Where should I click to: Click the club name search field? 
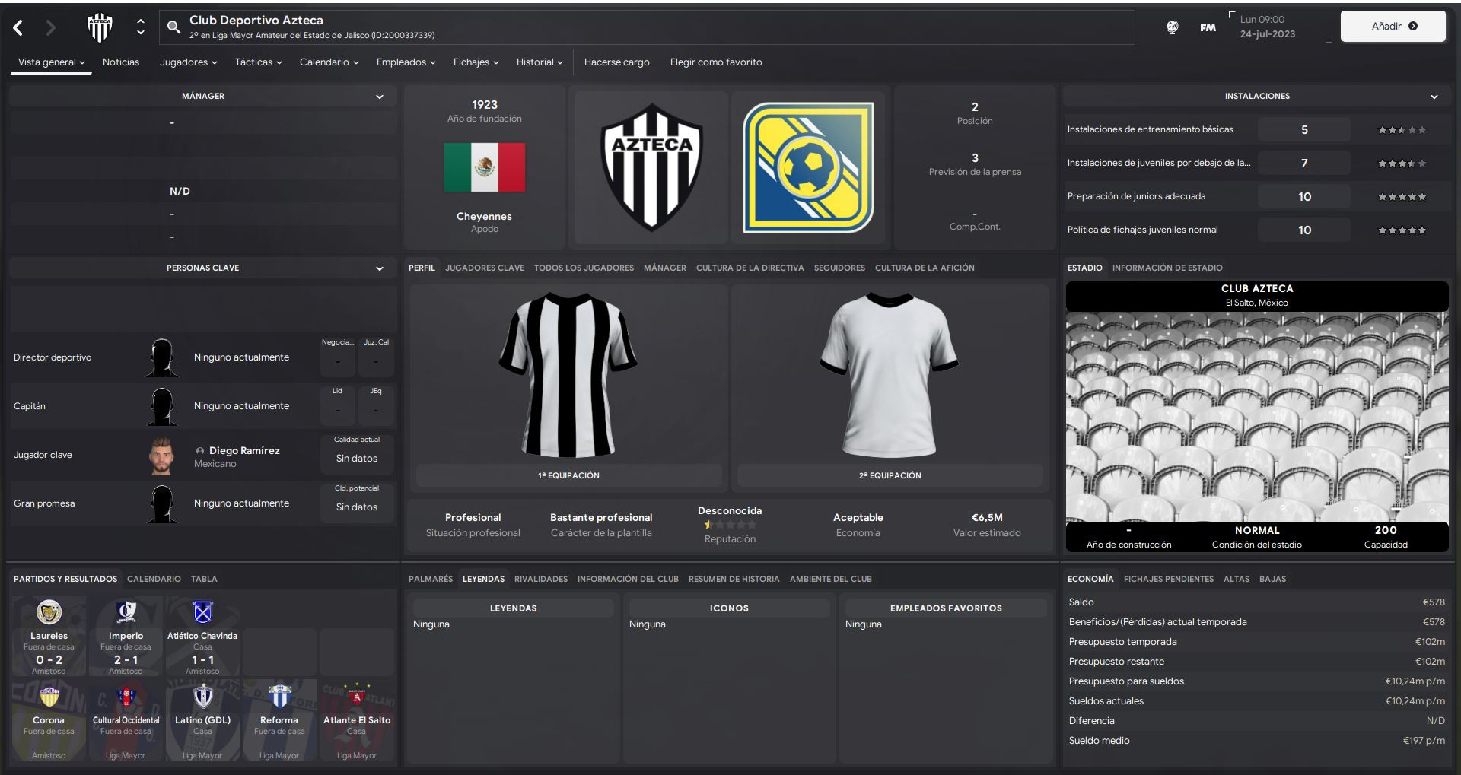647,27
